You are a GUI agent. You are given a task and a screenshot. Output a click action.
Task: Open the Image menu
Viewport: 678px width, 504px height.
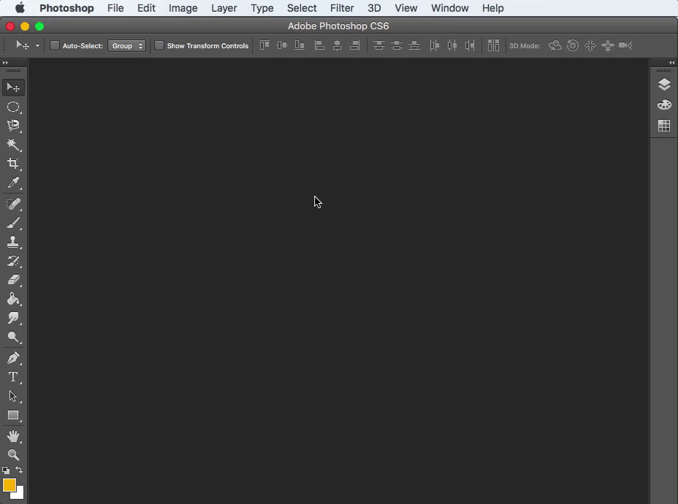point(183,8)
